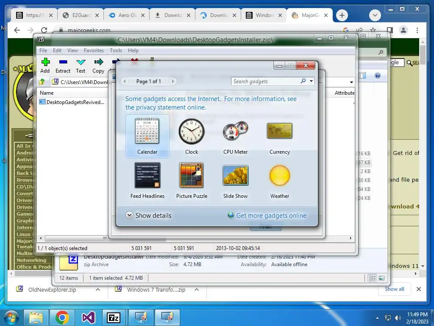This screenshot has width=434, height=326.
Task: Open Visual Studio from taskbar
Action: (x=88, y=318)
